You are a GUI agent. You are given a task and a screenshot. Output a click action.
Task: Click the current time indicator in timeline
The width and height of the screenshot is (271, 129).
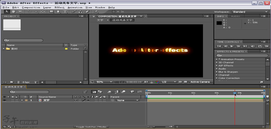pos(235,93)
